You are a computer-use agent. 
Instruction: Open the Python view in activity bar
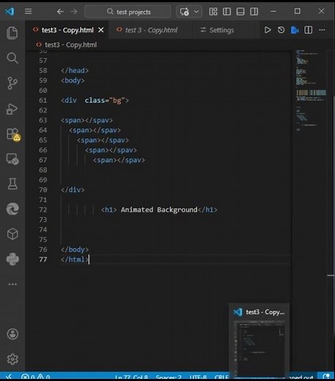[x=12, y=259]
